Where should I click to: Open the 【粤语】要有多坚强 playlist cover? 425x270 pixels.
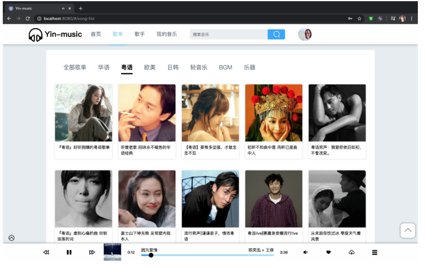coord(211,113)
